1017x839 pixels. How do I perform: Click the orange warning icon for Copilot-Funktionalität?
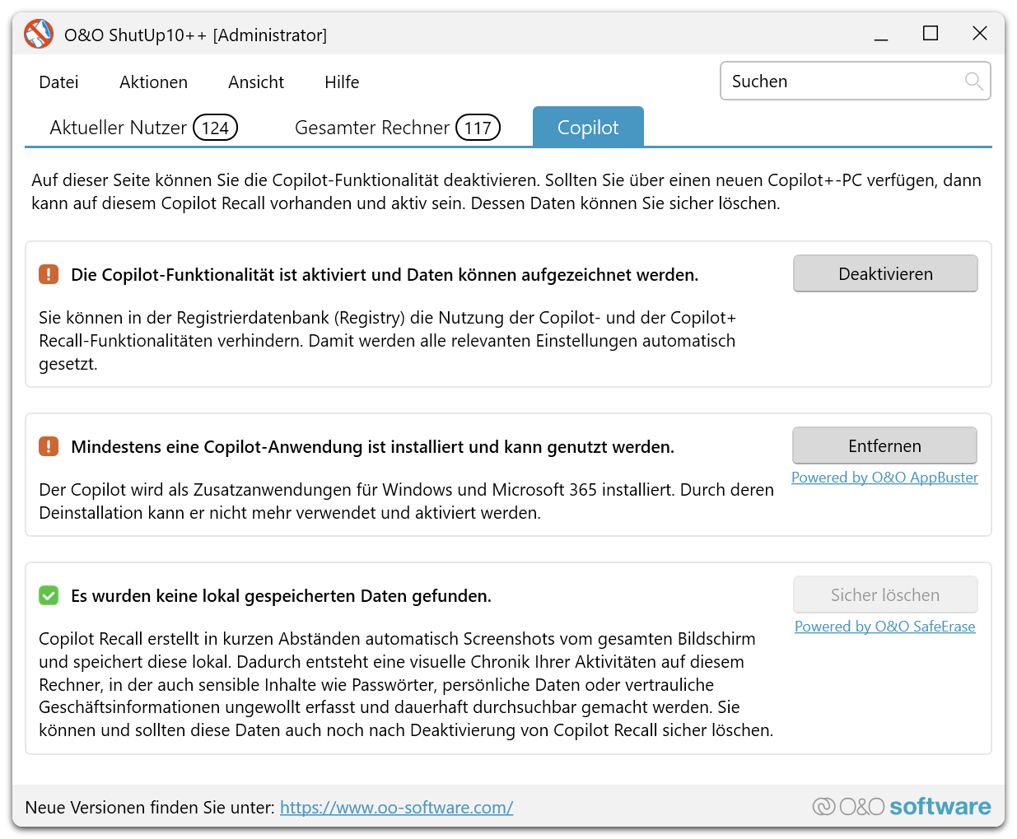(49, 274)
